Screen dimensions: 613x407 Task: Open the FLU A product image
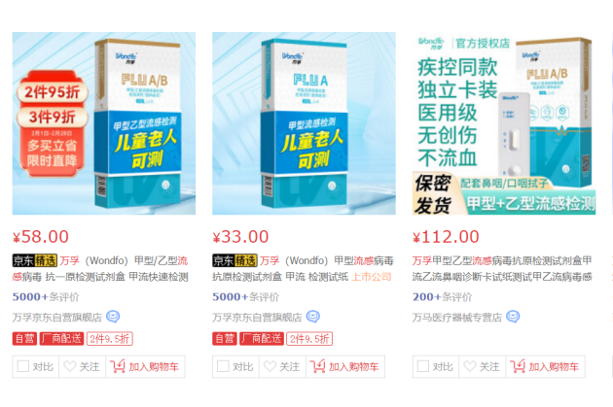304,123
